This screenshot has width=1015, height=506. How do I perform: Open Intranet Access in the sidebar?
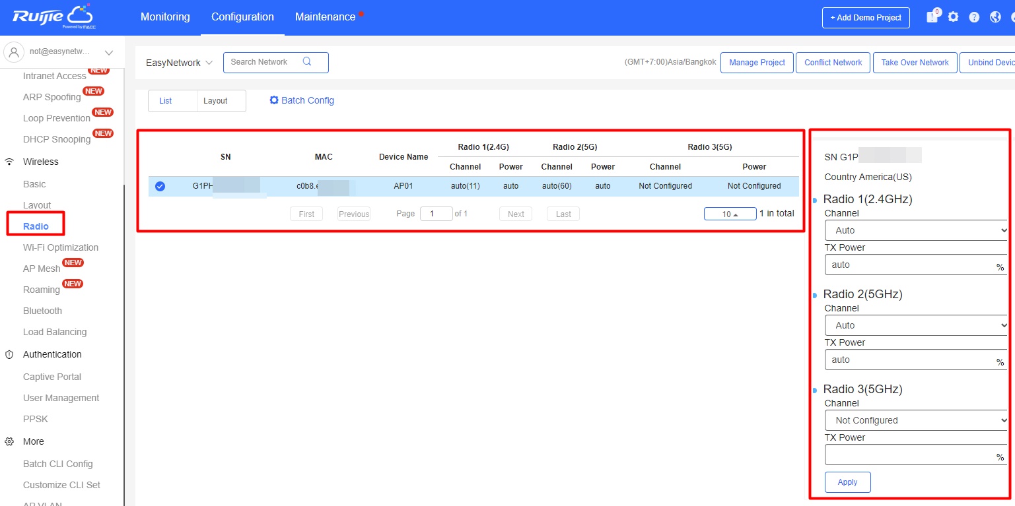pyautogui.click(x=55, y=76)
